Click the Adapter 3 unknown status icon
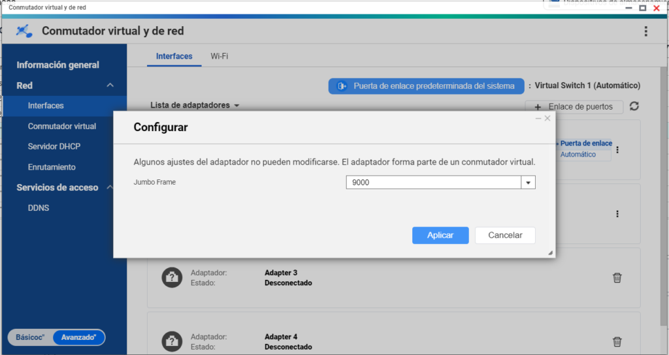This screenshot has width=669, height=355. (171, 277)
